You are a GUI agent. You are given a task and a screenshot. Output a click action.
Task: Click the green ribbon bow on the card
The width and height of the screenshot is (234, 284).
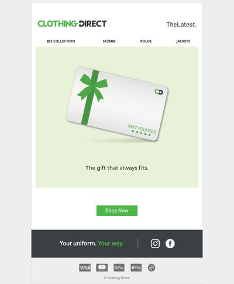(x=92, y=87)
